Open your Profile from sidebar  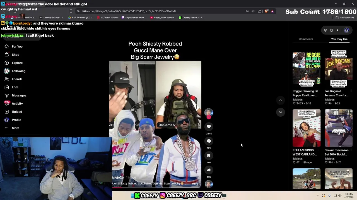point(13,120)
